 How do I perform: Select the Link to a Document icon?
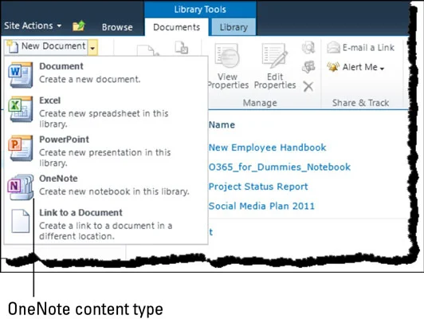[21, 221]
